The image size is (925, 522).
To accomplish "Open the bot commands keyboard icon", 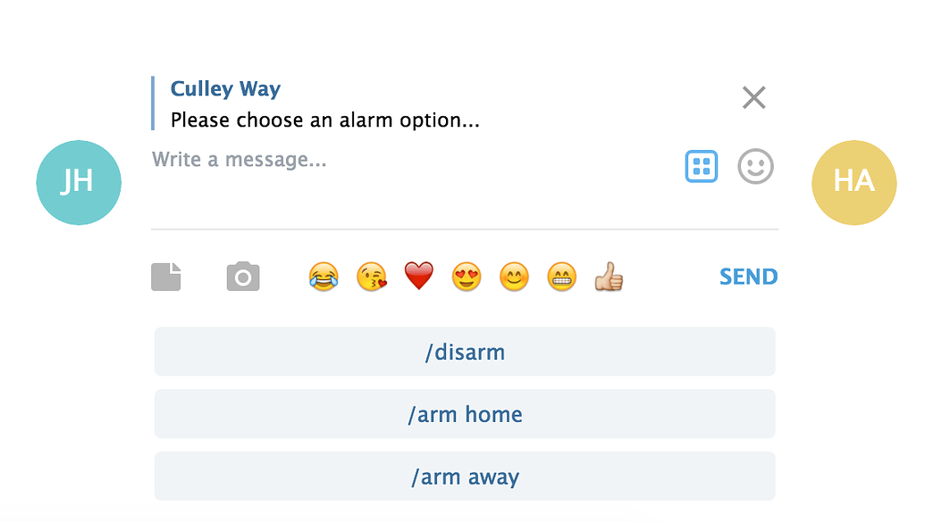I will tap(701, 166).
